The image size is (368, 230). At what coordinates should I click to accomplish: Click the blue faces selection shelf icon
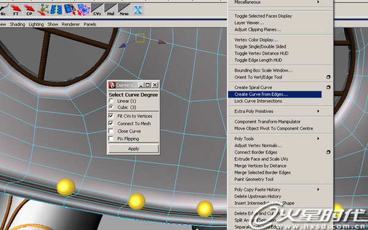pos(70,10)
